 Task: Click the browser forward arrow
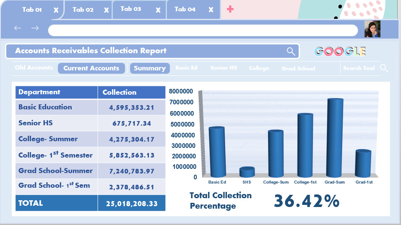click(x=35, y=28)
